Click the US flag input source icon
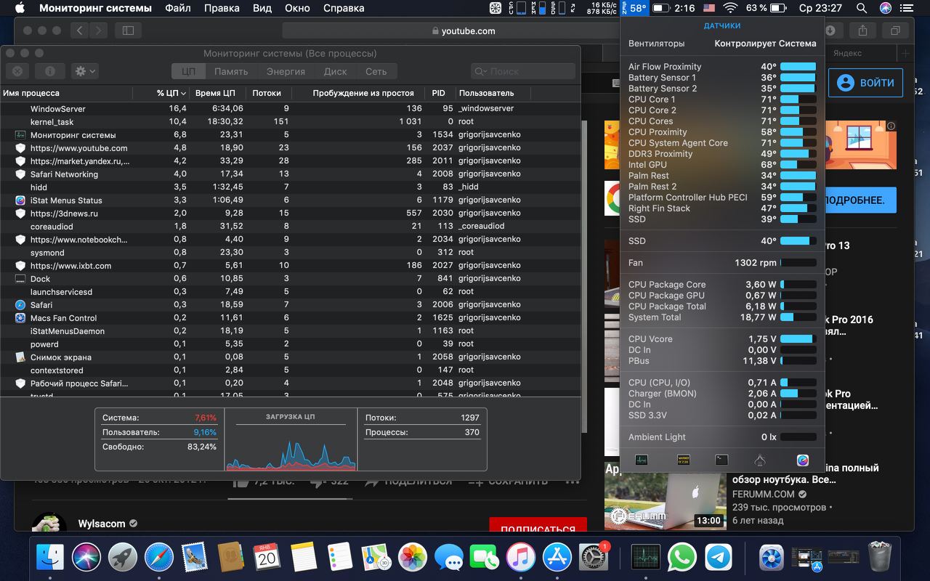930x581 pixels. point(709,9)
